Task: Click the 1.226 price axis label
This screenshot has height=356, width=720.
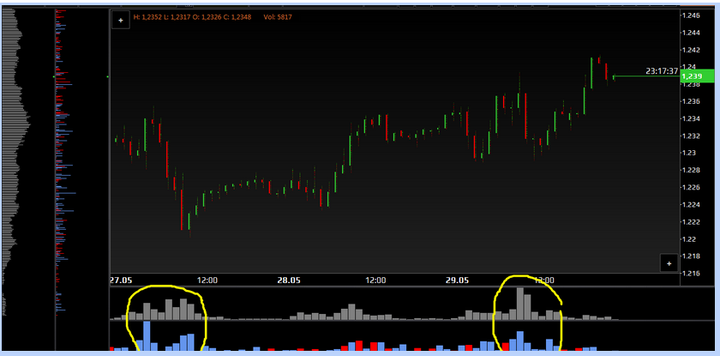Action: click(x=691, y=187)
